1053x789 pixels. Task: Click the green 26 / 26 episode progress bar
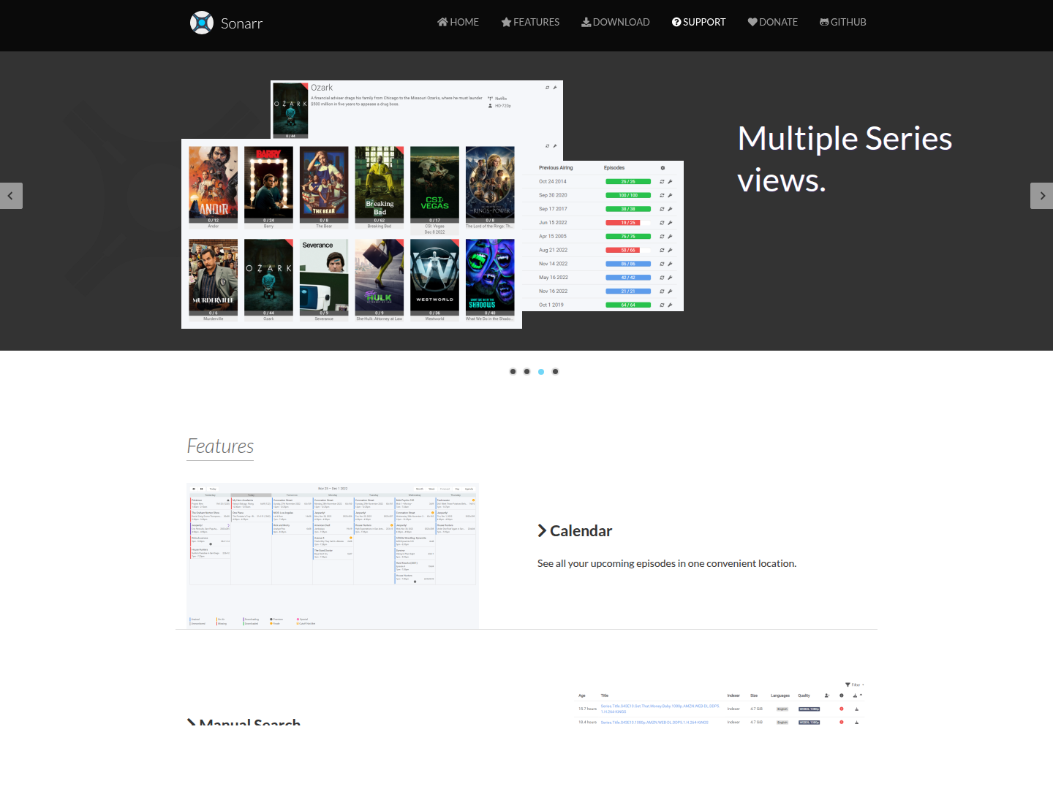[628, 182]
